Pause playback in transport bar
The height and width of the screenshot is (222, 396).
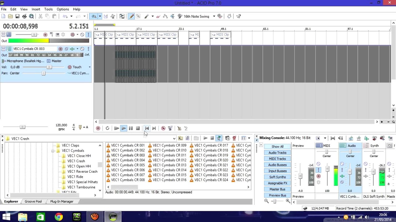[x=131, y=128]
